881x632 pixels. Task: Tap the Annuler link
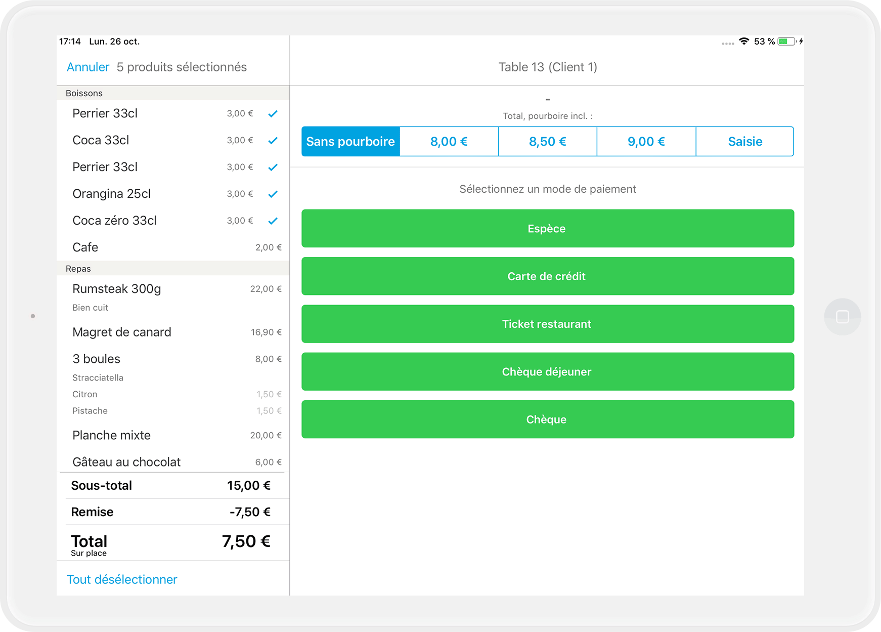click(x=88, y=67)
